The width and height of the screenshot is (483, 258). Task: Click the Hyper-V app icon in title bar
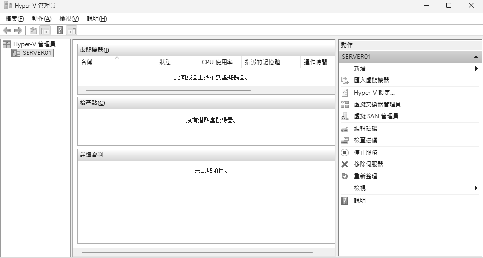click(8, 5)
